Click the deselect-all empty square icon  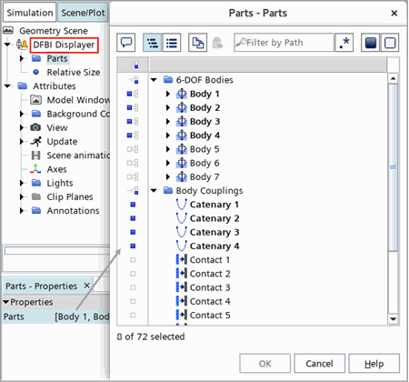390,43
